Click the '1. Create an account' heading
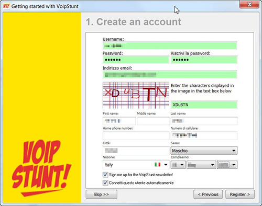The width and height of the screenshot is (262, 206). [x=134, y=22]
